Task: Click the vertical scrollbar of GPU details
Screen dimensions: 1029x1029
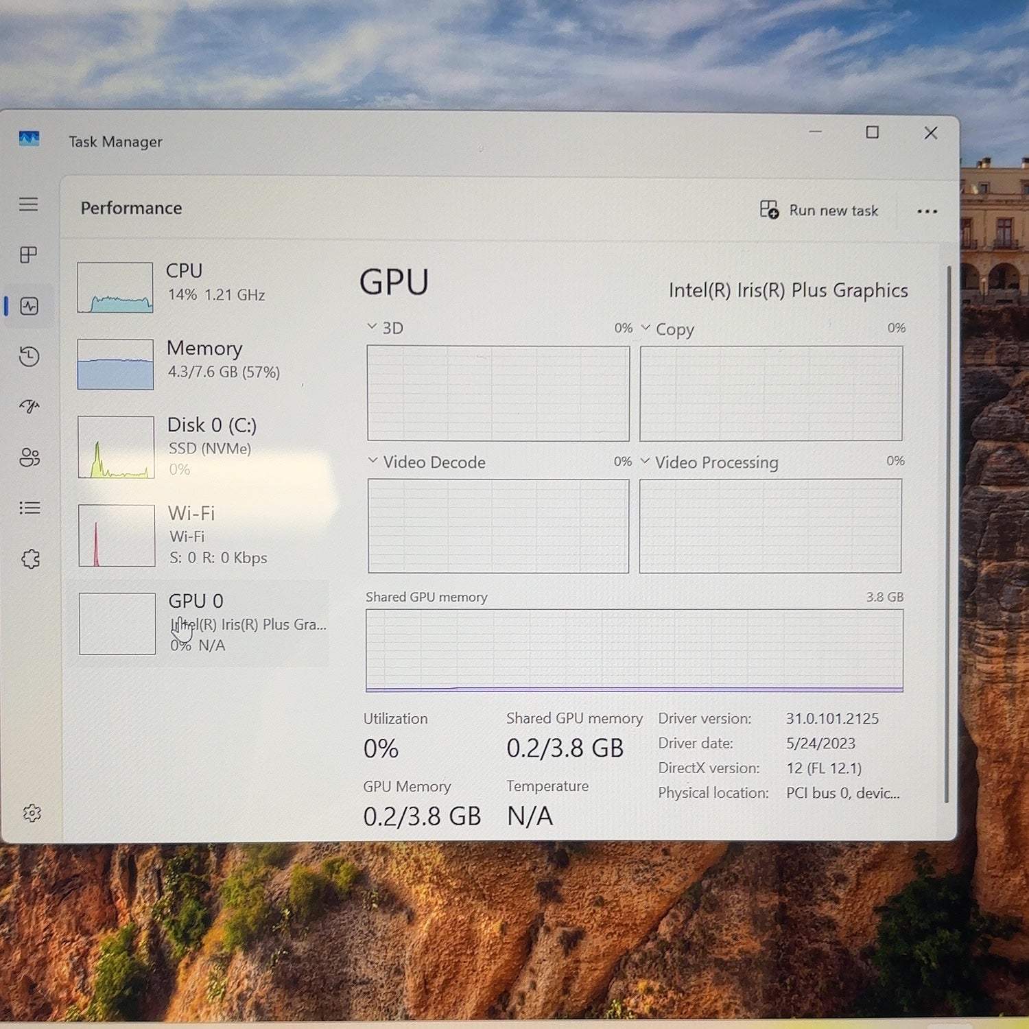Action: (x=947, y=534)
